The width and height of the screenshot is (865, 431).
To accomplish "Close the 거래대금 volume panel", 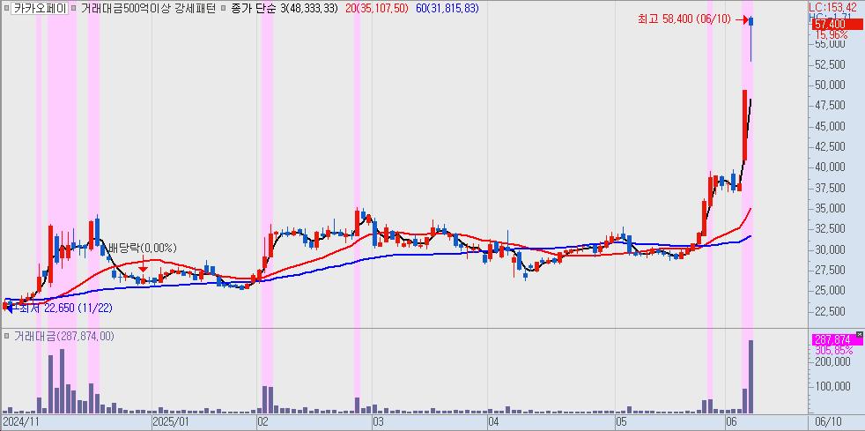I will (859, 334).
